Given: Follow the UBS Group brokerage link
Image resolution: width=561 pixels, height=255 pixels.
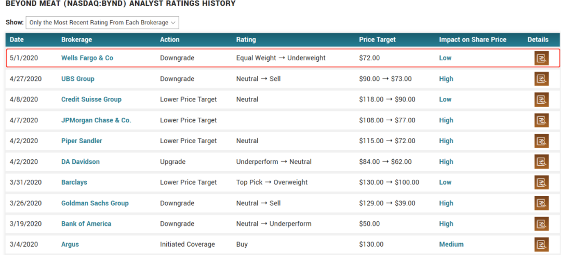Looking at the screenshot, I should (x=78, y=79).
